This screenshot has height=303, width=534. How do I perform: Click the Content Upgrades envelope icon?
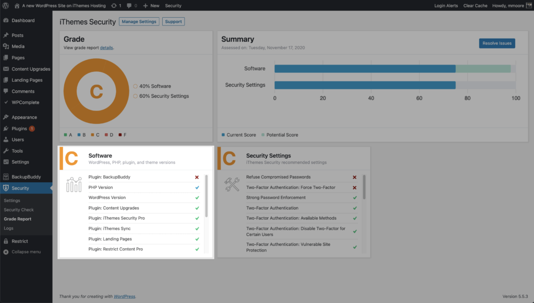pyautogui.click(x=6, y=69)
